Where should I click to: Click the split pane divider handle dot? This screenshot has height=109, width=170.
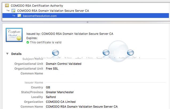pyautogui.click(x=88, y=22)
